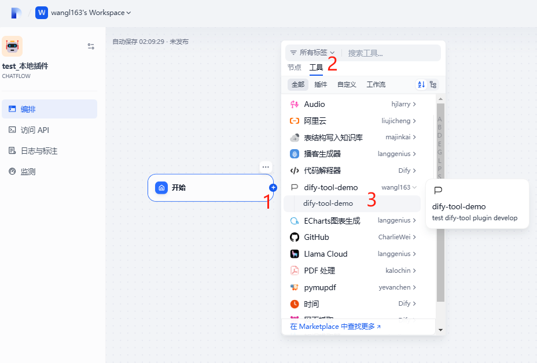Click the 阿里云 orange icon
The height and width of the screenshot is (363, 537).
[x=295, y=121]
